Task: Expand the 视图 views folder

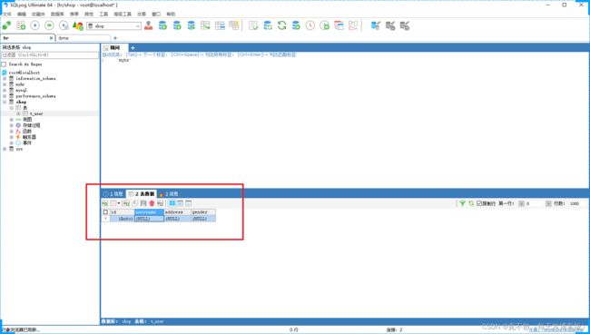Action: pyautogui.click(x=11, y=119)
